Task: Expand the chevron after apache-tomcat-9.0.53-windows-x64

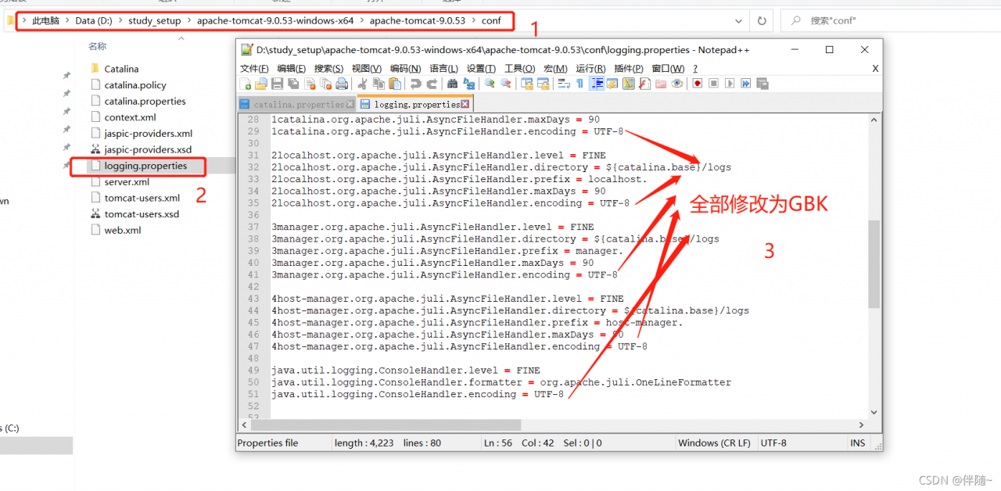Action: tap(361, 21)
